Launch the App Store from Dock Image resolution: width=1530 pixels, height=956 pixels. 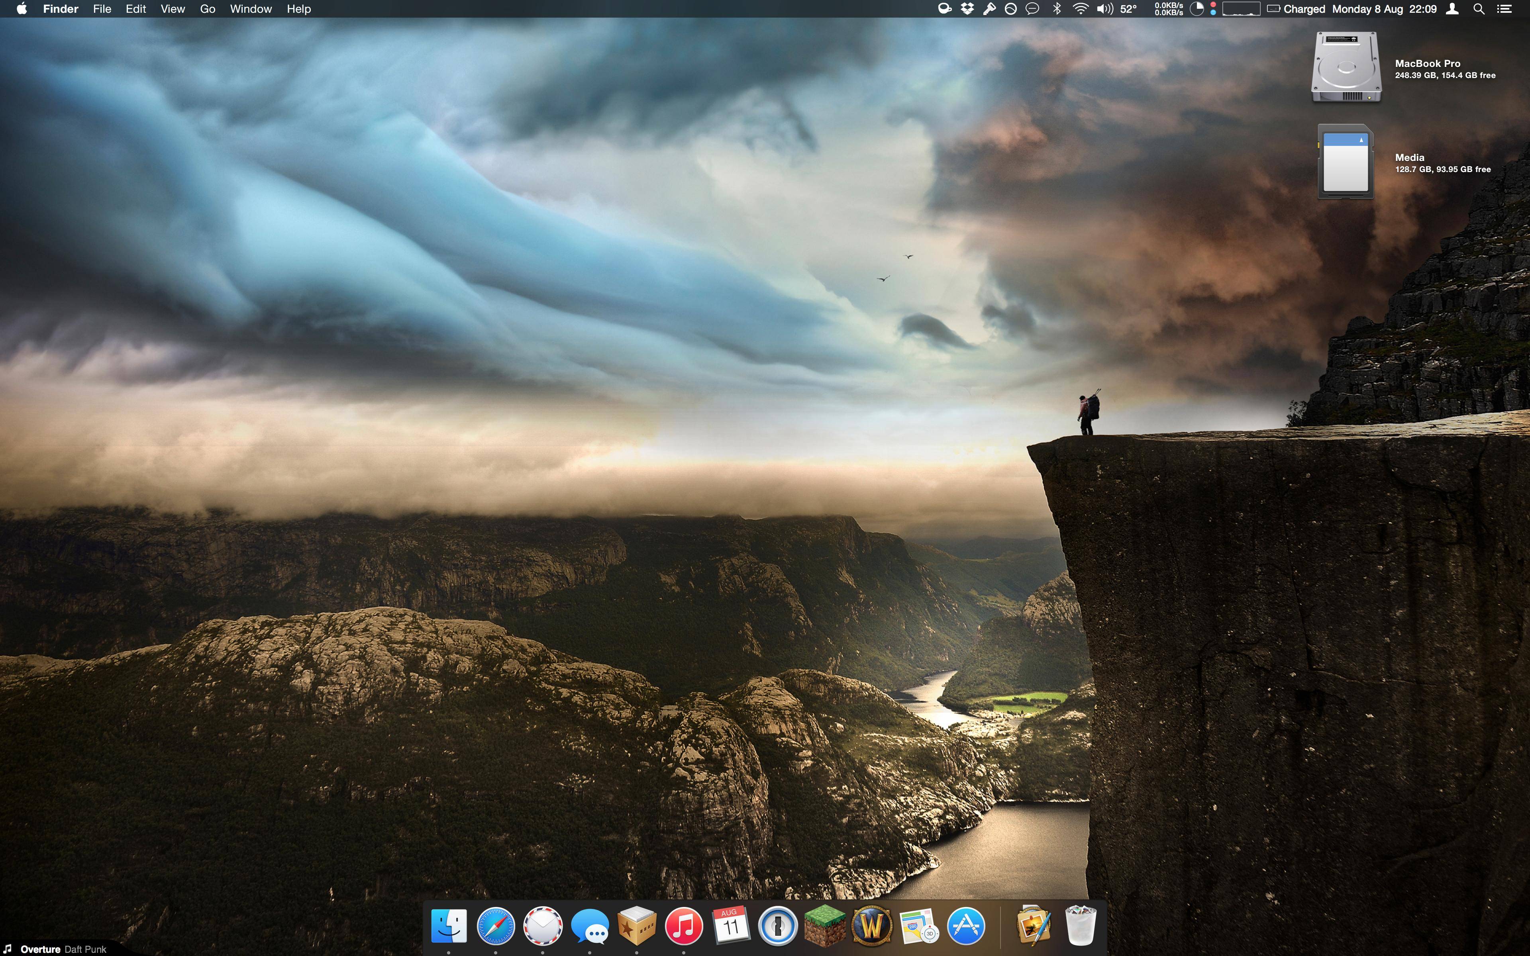[965, 926]
